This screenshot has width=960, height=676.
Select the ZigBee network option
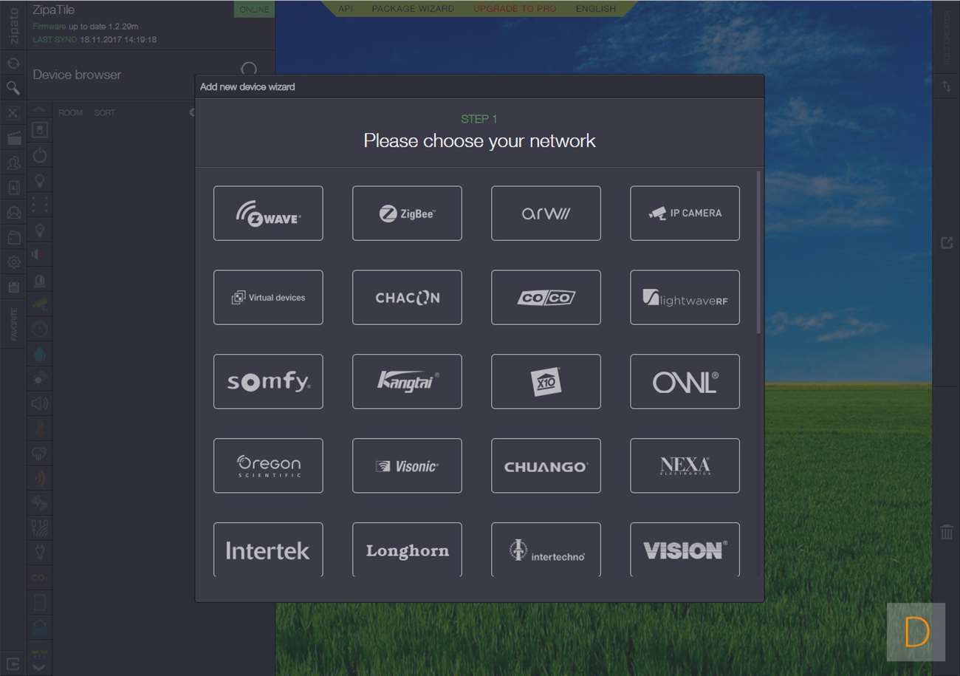[x=407, y=213]
